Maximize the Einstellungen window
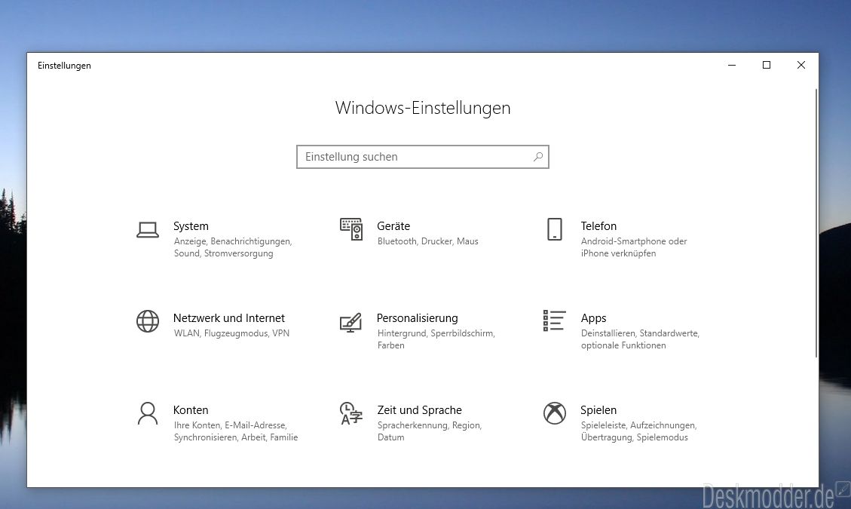 click(767, 65)
